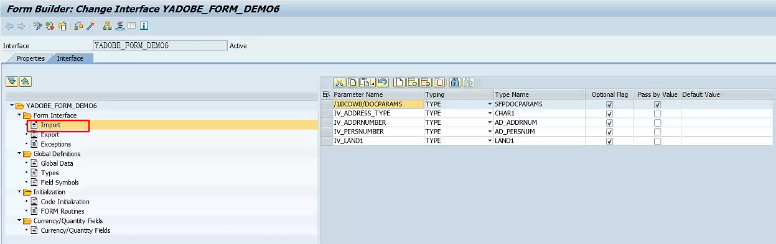Select the Interface tab
Viewport: 776px width, 244px height.
pos(70,58)
